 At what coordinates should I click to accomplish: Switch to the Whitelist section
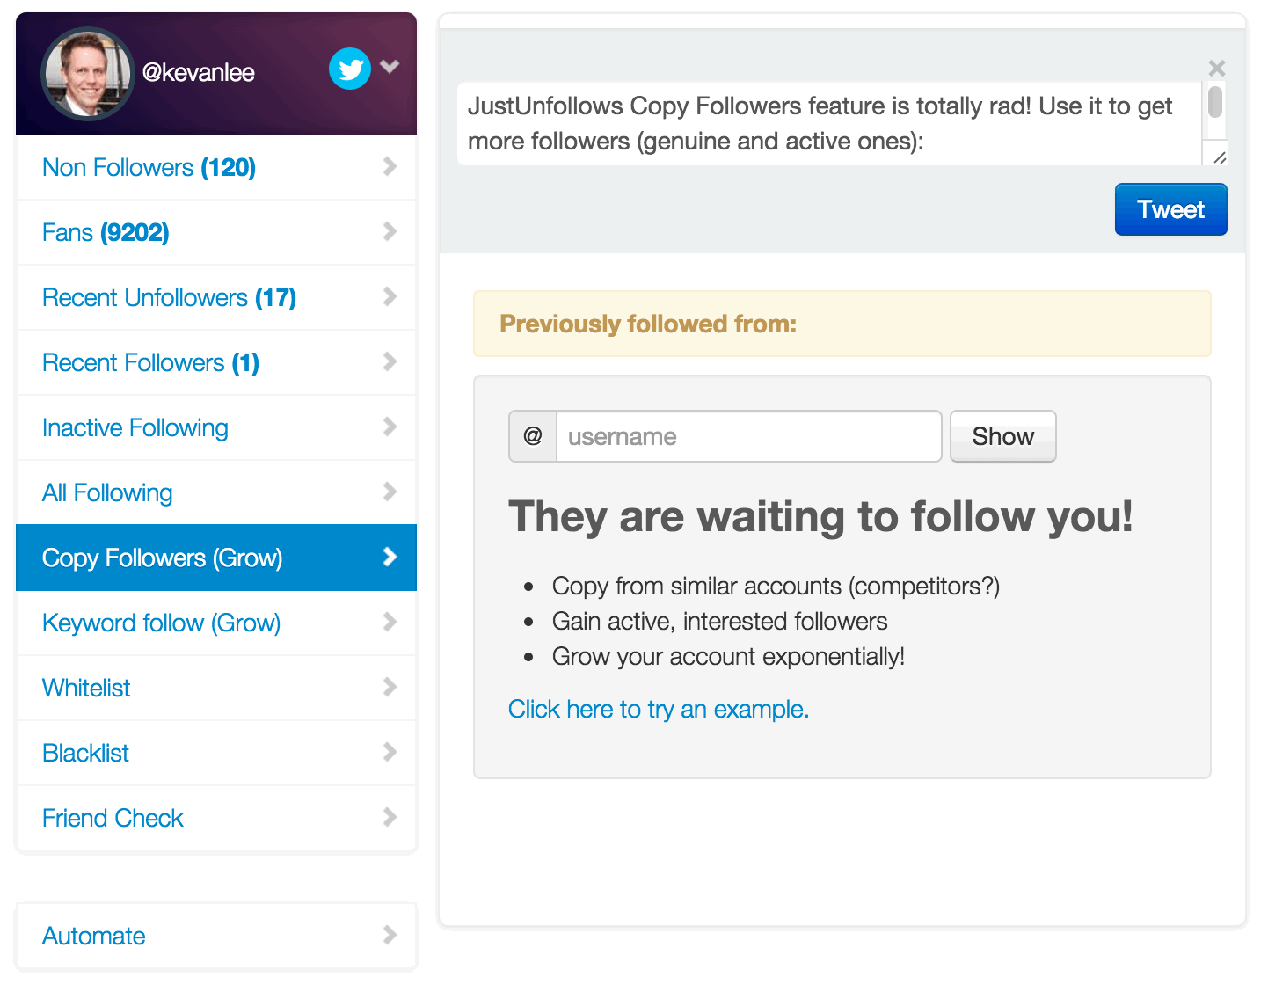pyautogui.click(x=85, y=688)
